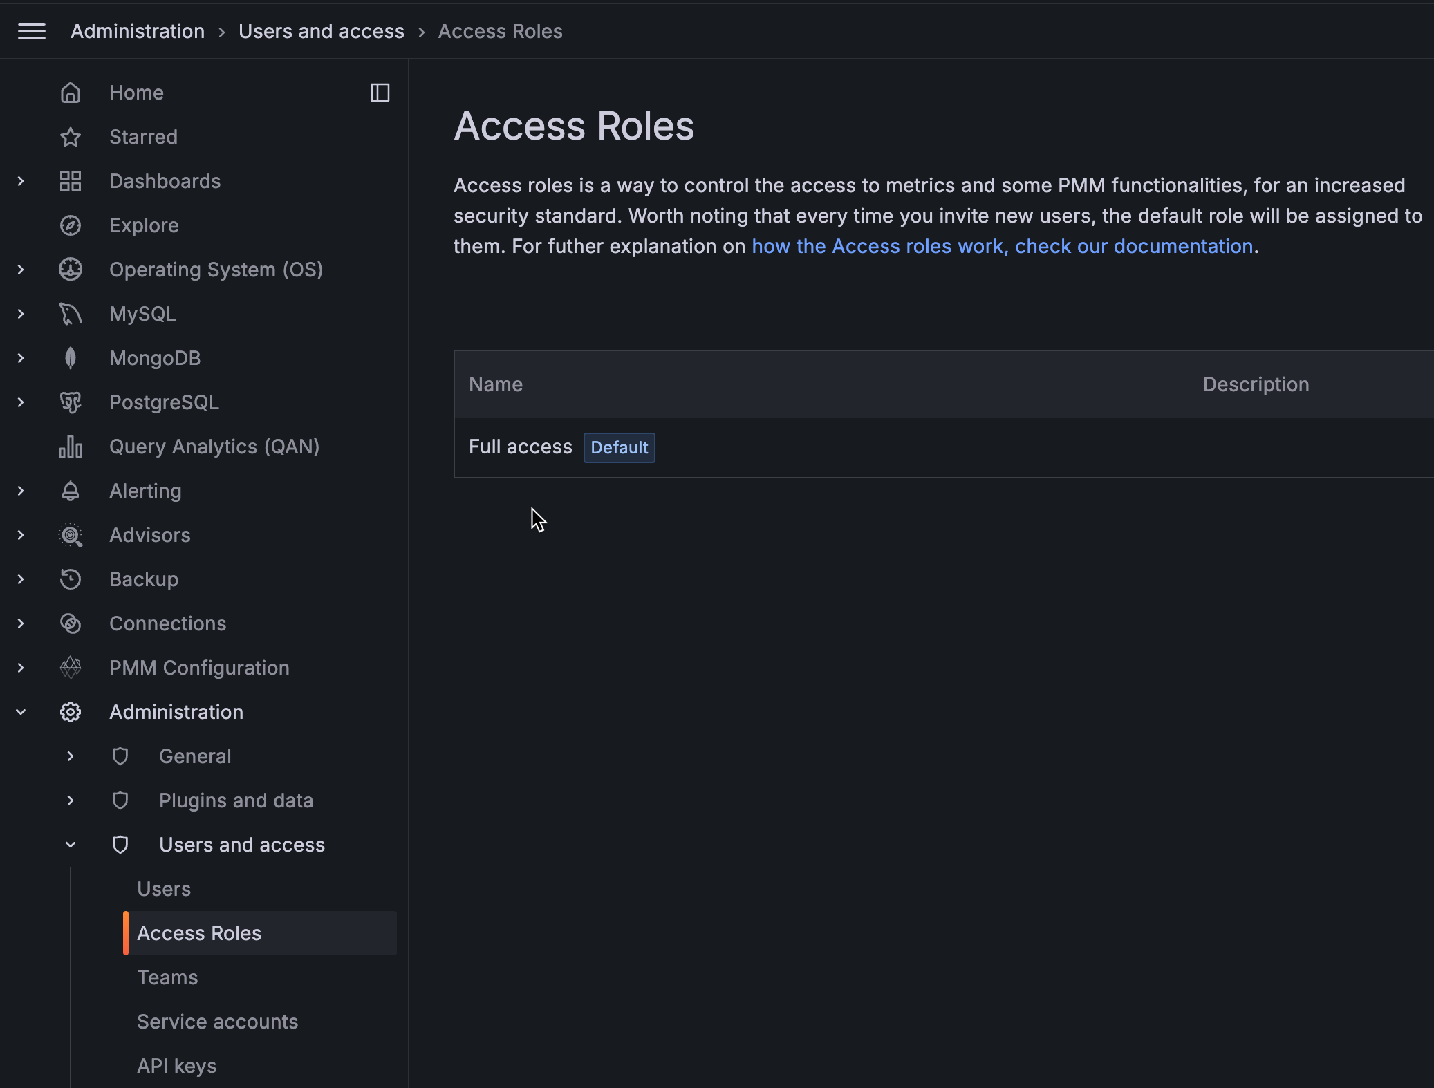Select the Full access role row
The image size is (1434, 1088).
[x=520, y=447]
